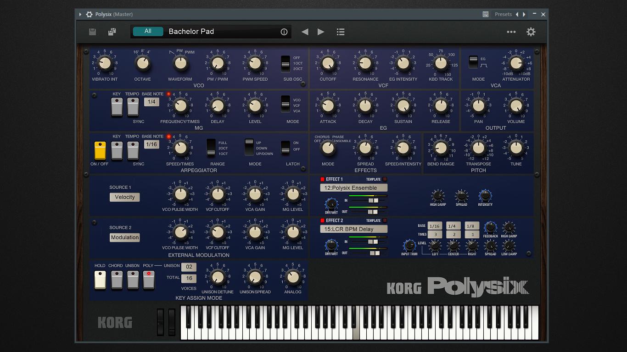
Task: Toggle the Arpeggiator ON/OFF yellow button
Action: click(x=100, y=151)
